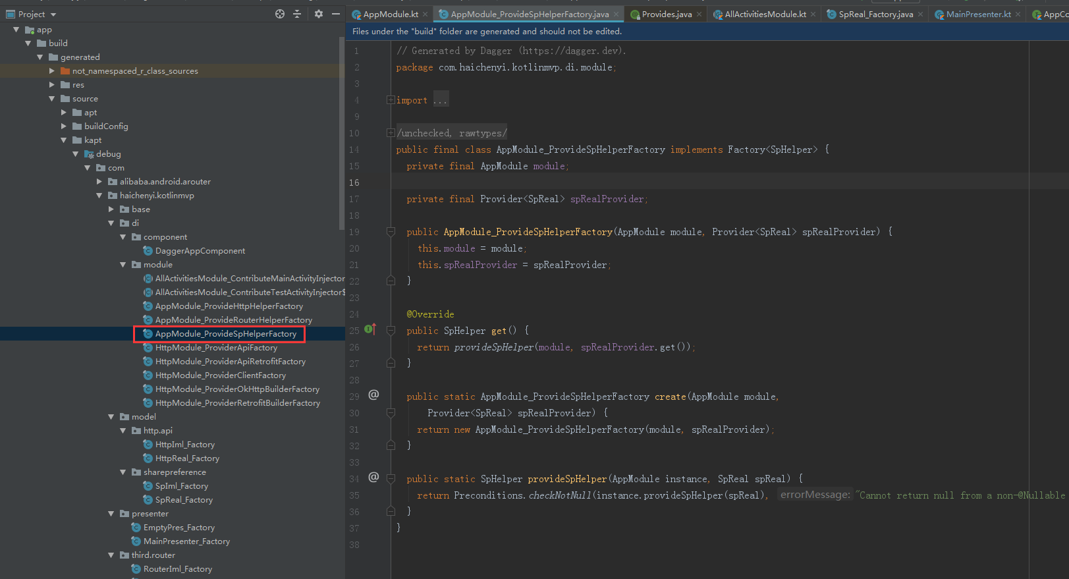Click the spRealProvider field on line 17
The image size is (1069, 579).
tap(607, 199)
